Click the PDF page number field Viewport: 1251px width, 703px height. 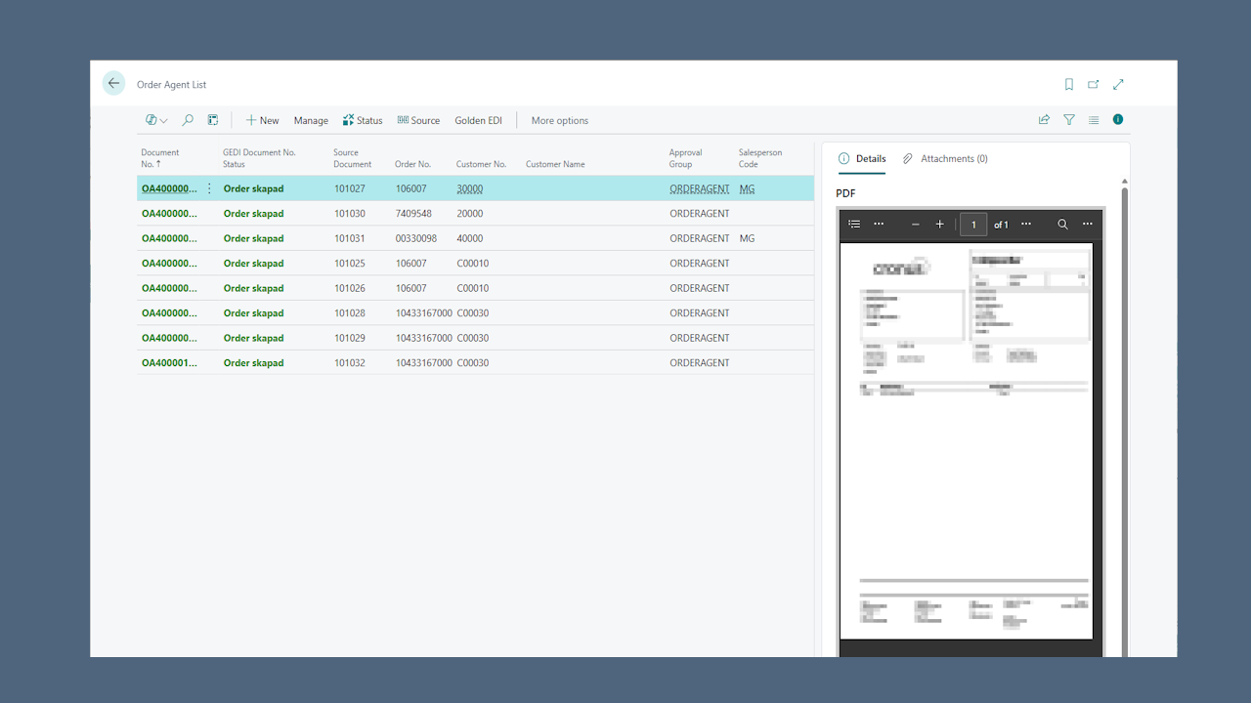(973, 225)
